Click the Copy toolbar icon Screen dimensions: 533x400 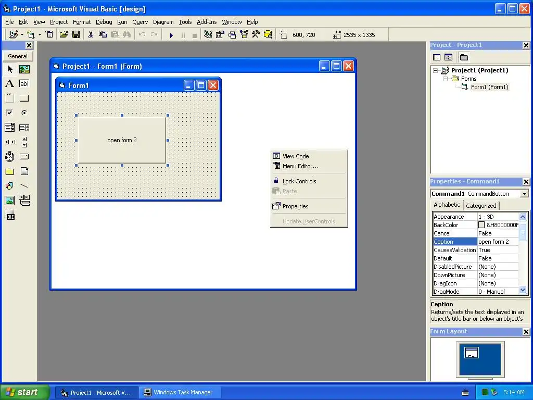click(103, 35)
